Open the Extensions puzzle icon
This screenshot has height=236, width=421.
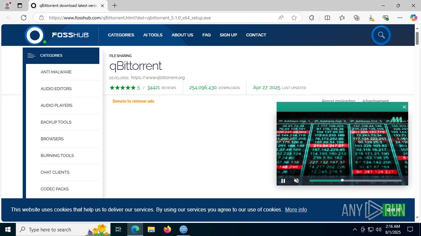coord(311,18)
